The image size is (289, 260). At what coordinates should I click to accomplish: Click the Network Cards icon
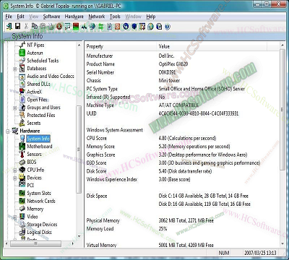click(22, 201)
